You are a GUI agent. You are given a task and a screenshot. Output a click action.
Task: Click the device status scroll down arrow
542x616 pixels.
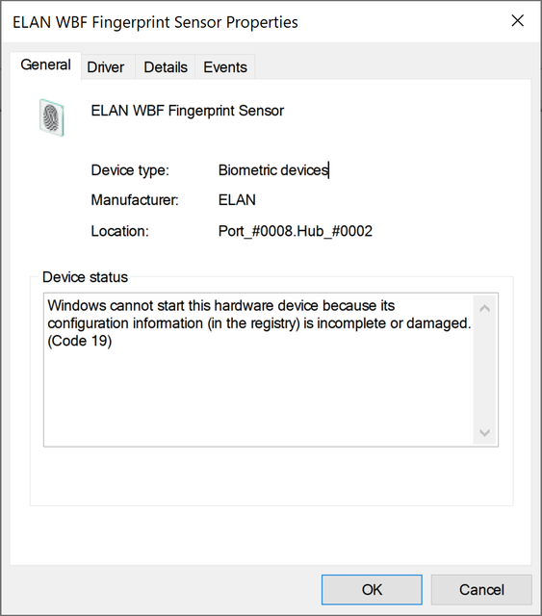point(484,432)
